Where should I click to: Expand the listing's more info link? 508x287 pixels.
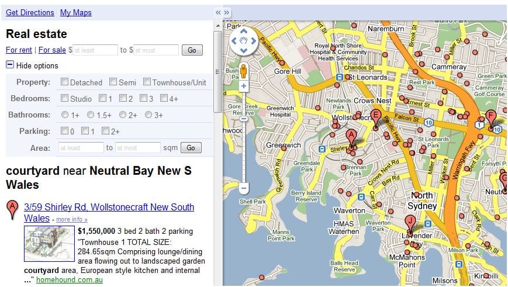[x=72, y=219]
